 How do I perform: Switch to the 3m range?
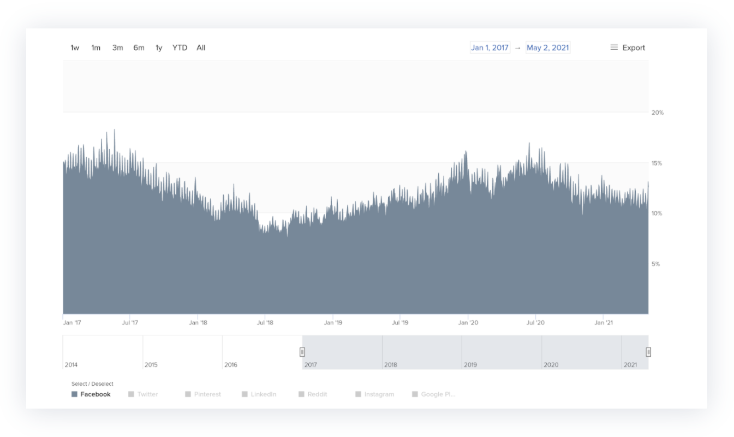point(117,48)
